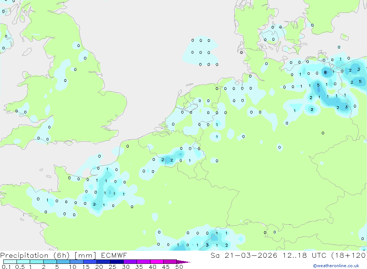Click the legend label '0.1'
The width and height of the screenshot is (367, 269).
coord(6,267)
